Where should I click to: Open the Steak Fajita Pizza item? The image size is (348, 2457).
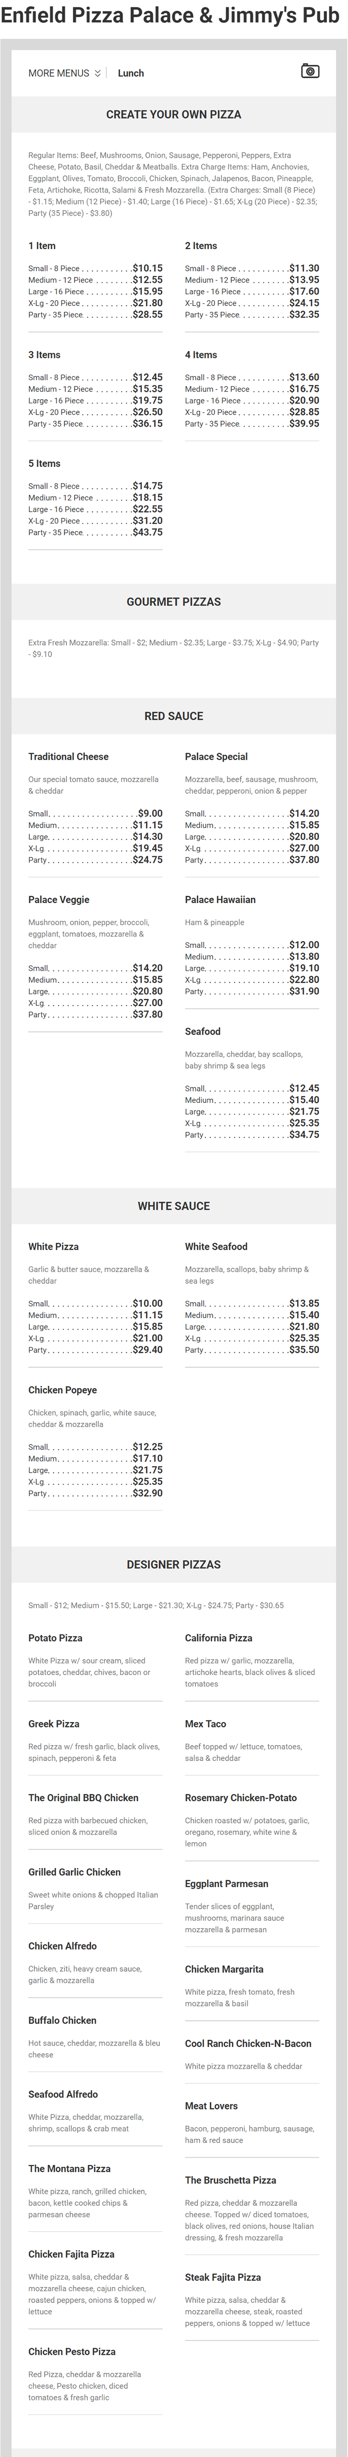click(223, 2278)
